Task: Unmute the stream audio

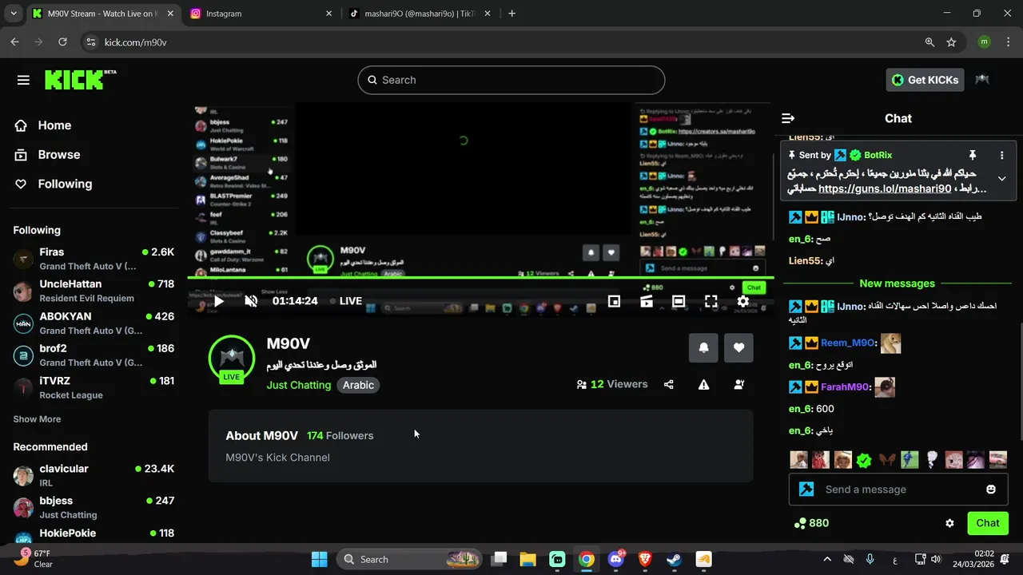Action: 251,301
